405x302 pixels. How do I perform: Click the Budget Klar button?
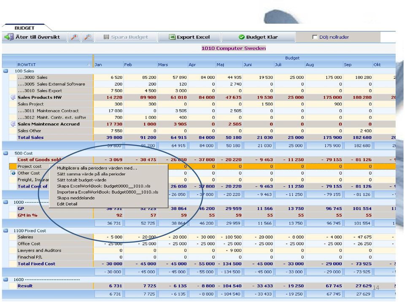(x=258, y=37)
